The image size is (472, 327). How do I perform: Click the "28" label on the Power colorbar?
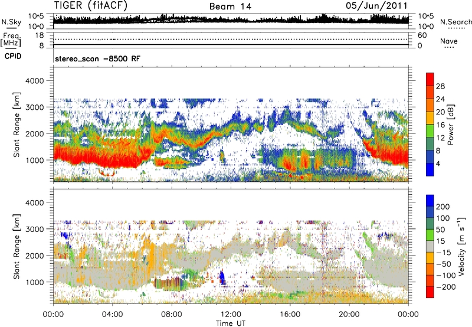coord(440,86)
